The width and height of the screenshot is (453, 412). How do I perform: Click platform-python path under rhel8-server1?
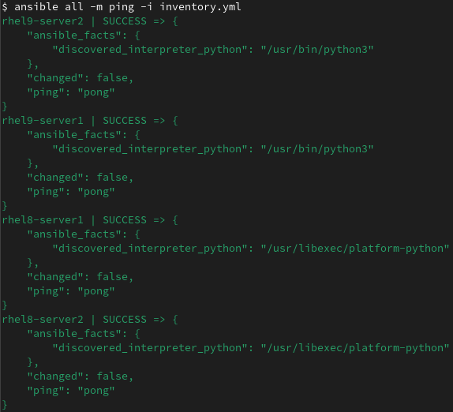(x=355, y=249)
